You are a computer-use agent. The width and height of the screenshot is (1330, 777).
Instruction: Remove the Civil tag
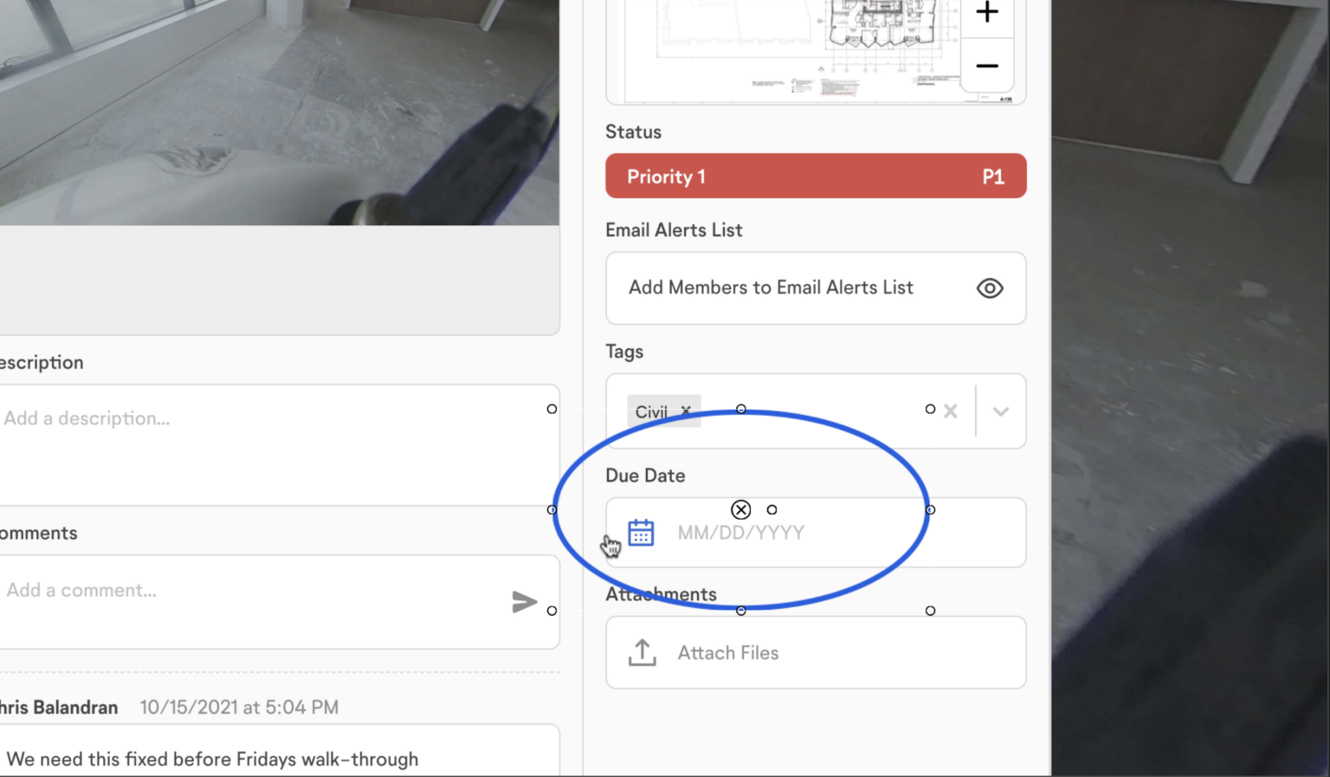pyautogui.click(x=685, y=411)
